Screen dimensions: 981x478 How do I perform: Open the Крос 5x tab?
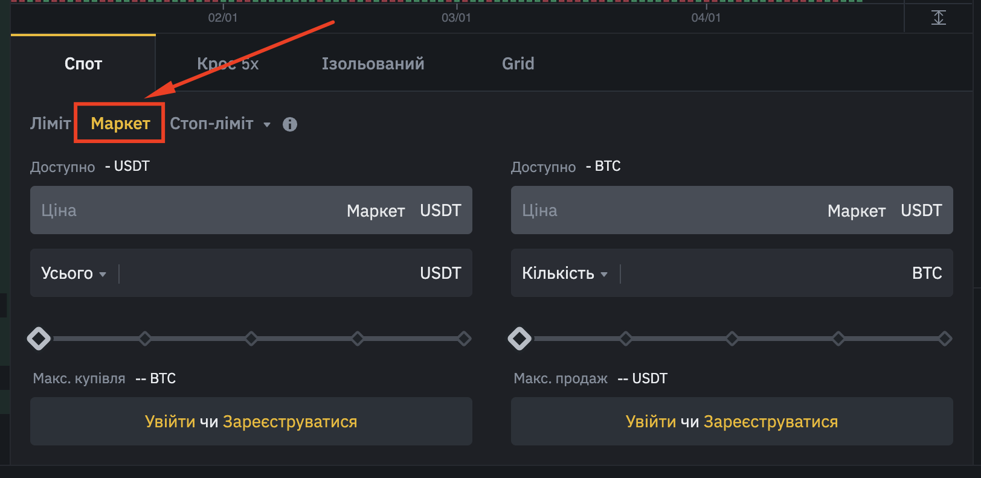coord(228,63)
